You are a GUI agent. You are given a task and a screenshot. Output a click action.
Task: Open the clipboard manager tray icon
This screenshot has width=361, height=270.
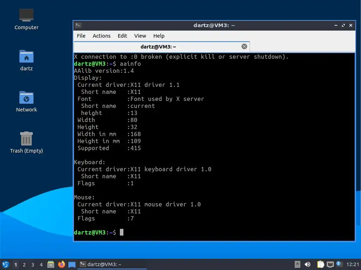point(320,264)
